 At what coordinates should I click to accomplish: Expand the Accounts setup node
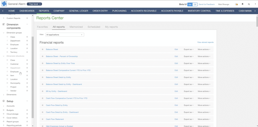click(4, 106)
